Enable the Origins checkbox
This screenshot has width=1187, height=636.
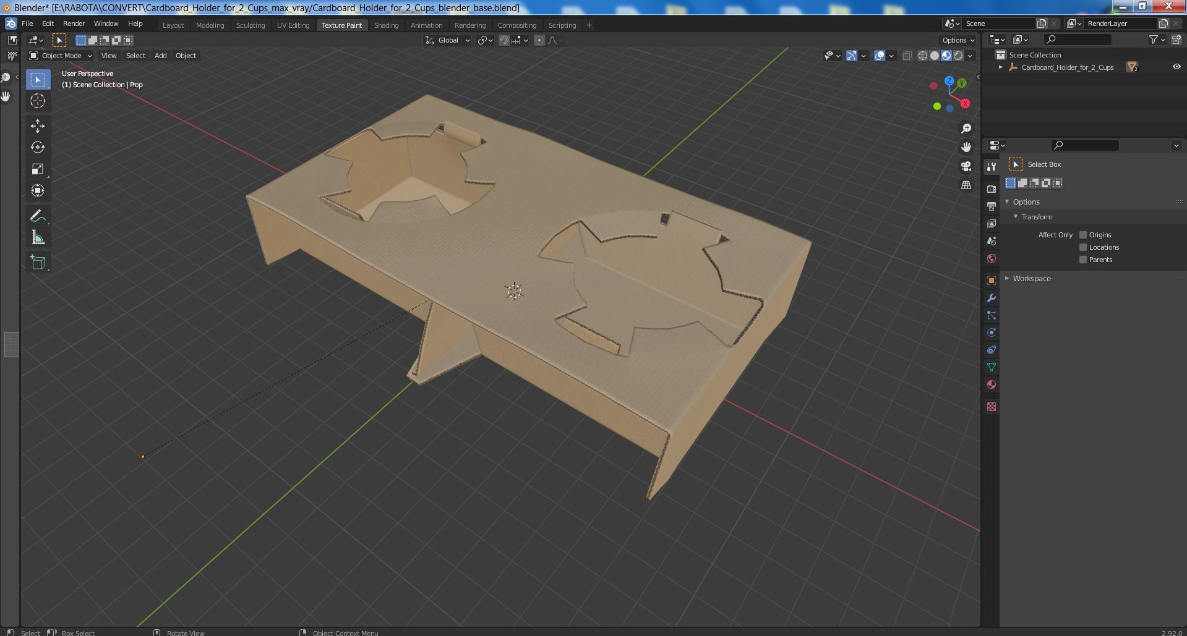coord(1083,235)
